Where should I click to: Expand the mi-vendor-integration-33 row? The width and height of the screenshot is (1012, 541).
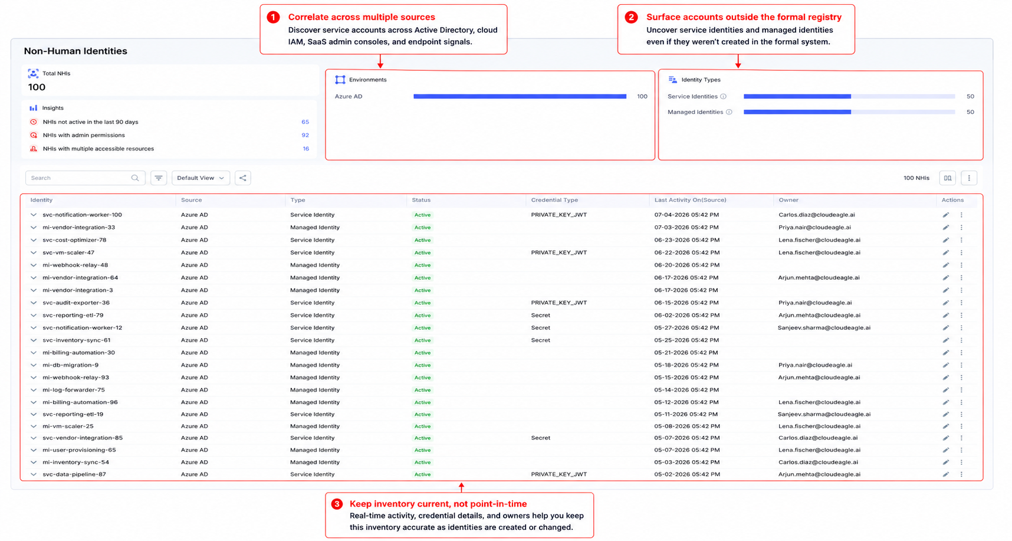click(x=34, y=228)
